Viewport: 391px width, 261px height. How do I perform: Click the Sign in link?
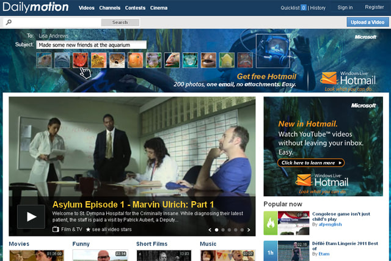click(345, 8)
